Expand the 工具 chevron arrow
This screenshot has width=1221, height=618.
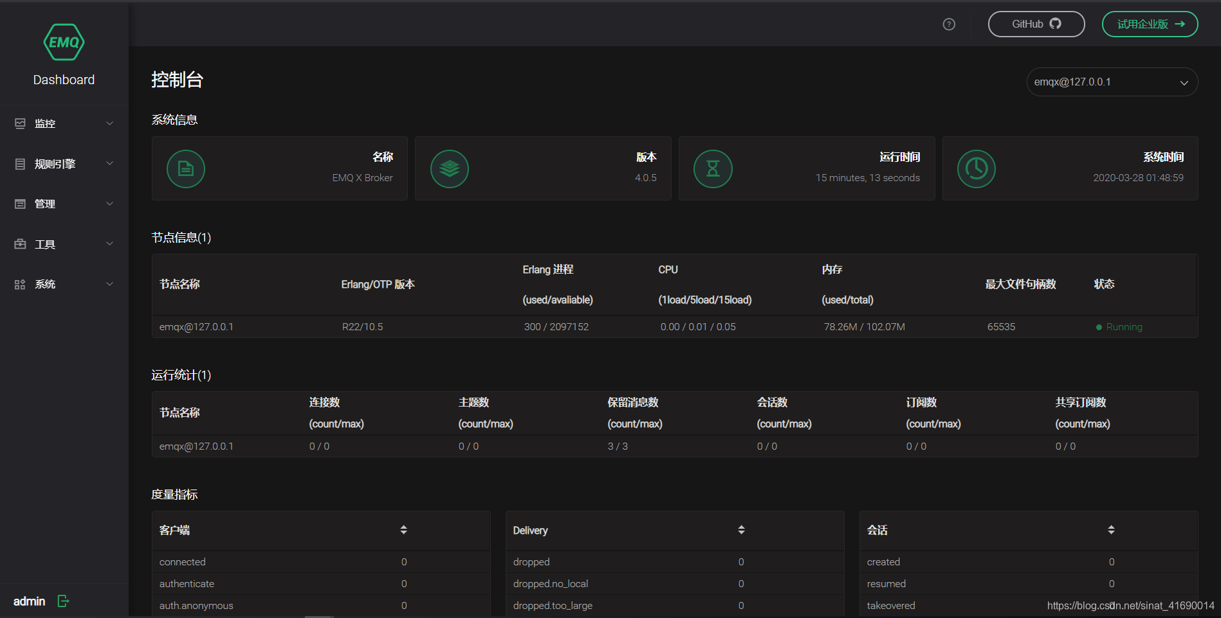coord(110,244)
